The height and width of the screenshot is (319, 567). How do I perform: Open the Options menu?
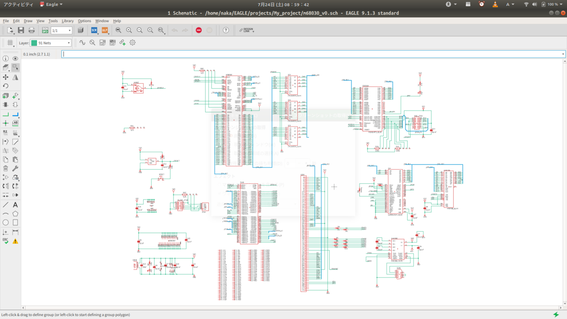tap(85, 21)
